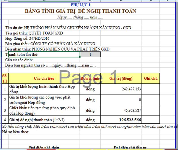Click the 'Số tiền bằng chữ' amount in words row
This screenshot has width=178, height=150.
tap(88, 126)
